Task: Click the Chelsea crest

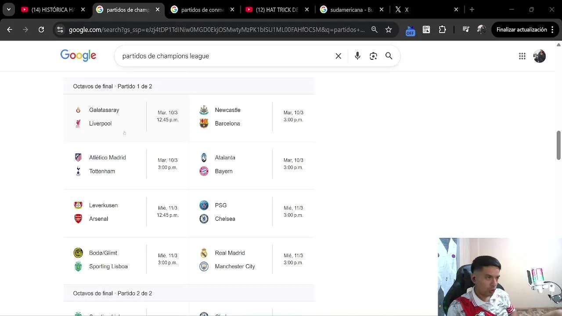Action: (204, 219)
